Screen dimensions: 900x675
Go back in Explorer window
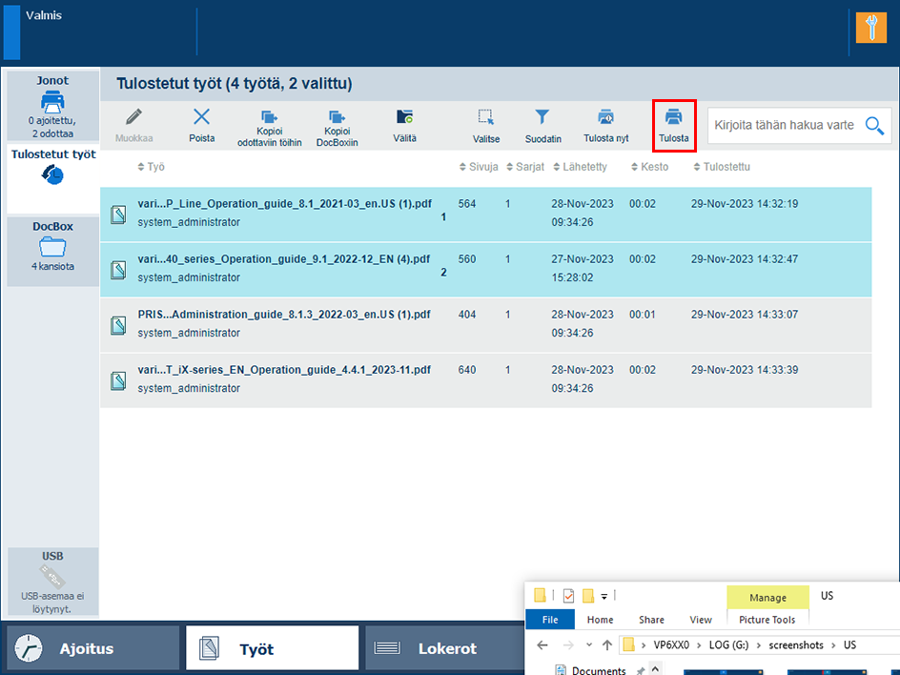tap(542, 645)
